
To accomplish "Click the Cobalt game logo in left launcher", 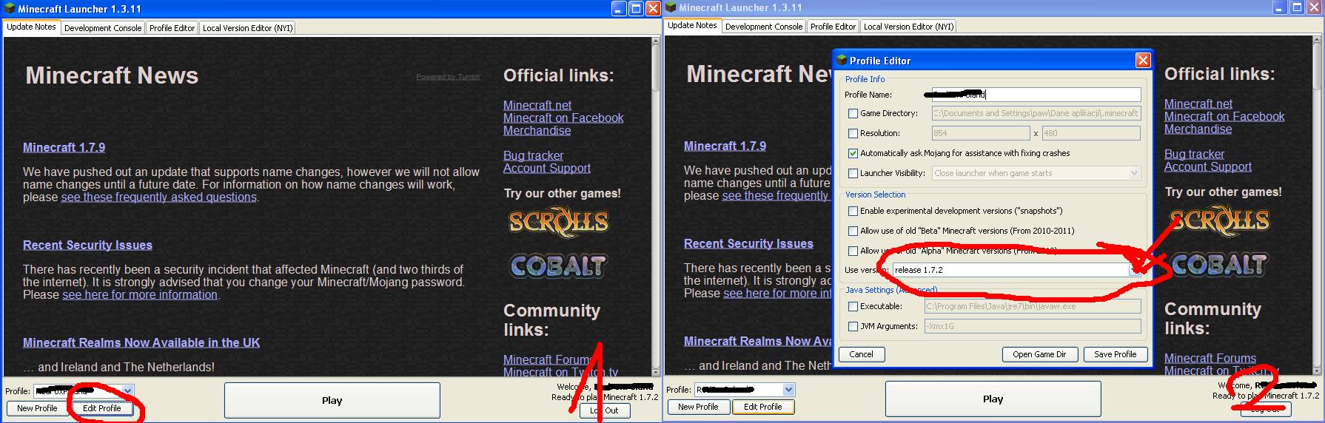I will pos(557,265).
